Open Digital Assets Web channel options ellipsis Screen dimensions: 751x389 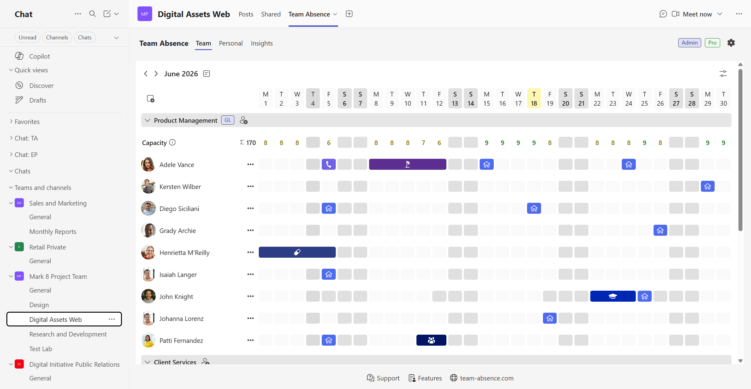pyautogui.click(x=112, y=319)
